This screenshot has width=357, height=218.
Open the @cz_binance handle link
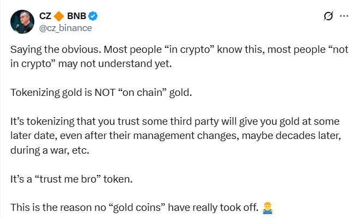(x=66, y=28)
